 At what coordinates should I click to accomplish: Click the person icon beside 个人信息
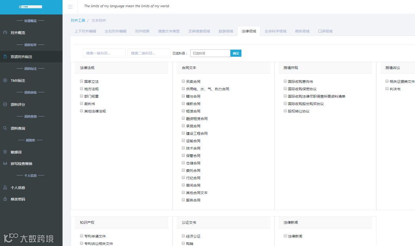(5, 187)
